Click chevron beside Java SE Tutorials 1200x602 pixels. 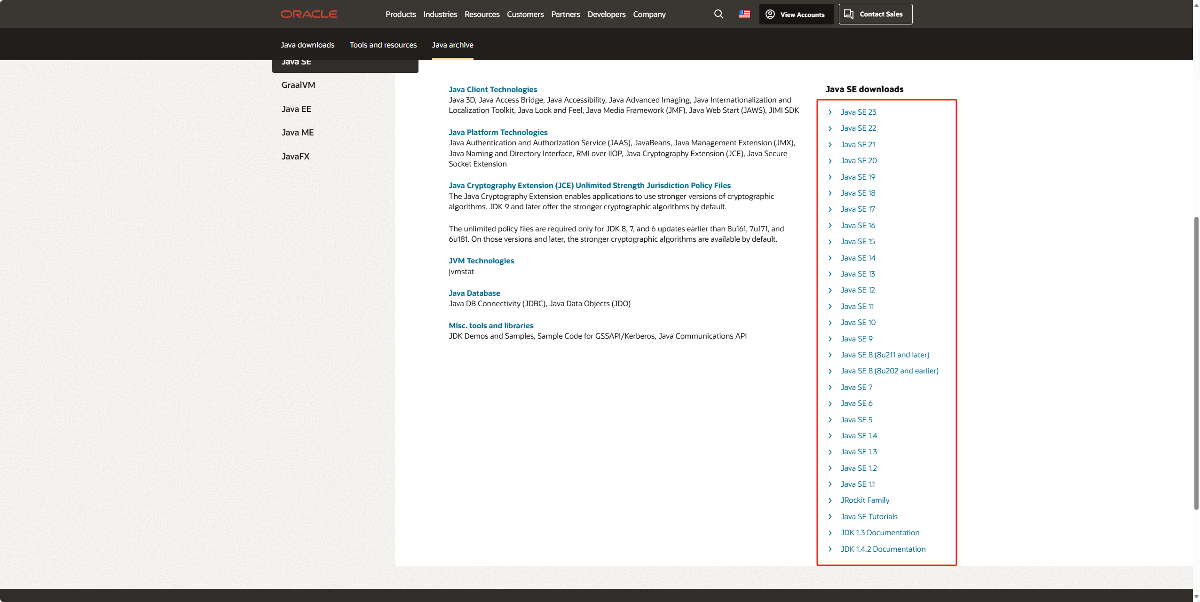[x=830, y=517]
